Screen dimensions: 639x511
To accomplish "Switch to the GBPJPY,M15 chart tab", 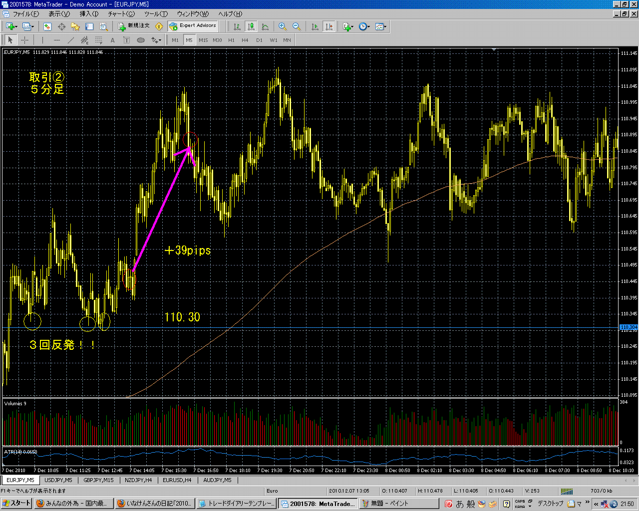I will coord(98,480).
